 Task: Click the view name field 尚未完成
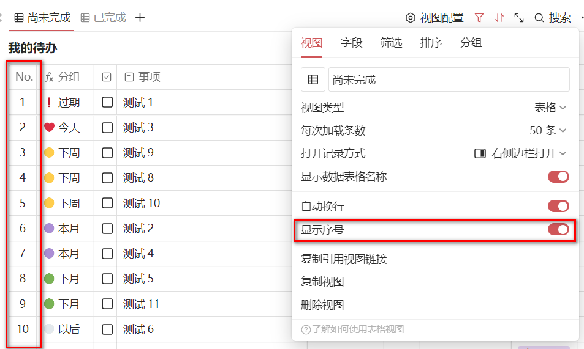click(449, 79)
